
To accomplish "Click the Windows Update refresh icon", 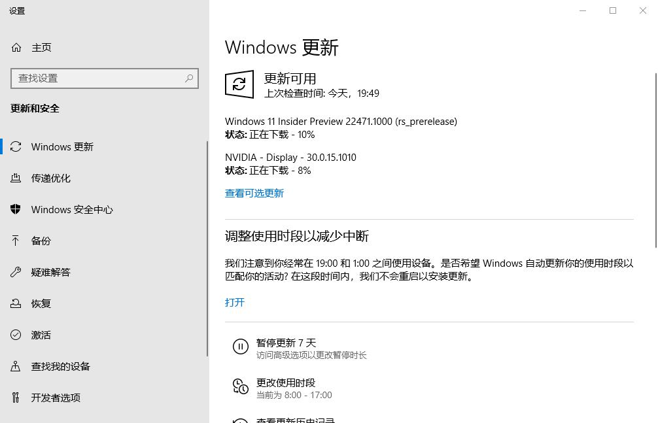I will (x=239, y=84).
